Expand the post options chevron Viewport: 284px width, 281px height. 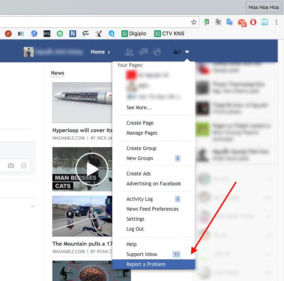pos(33,206)
